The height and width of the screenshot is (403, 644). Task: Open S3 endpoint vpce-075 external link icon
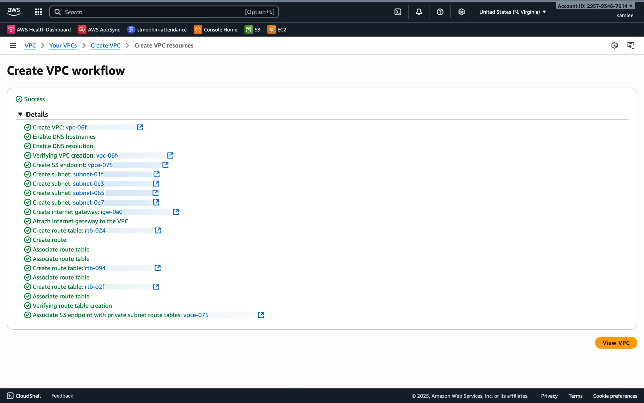tap(165, 165)
